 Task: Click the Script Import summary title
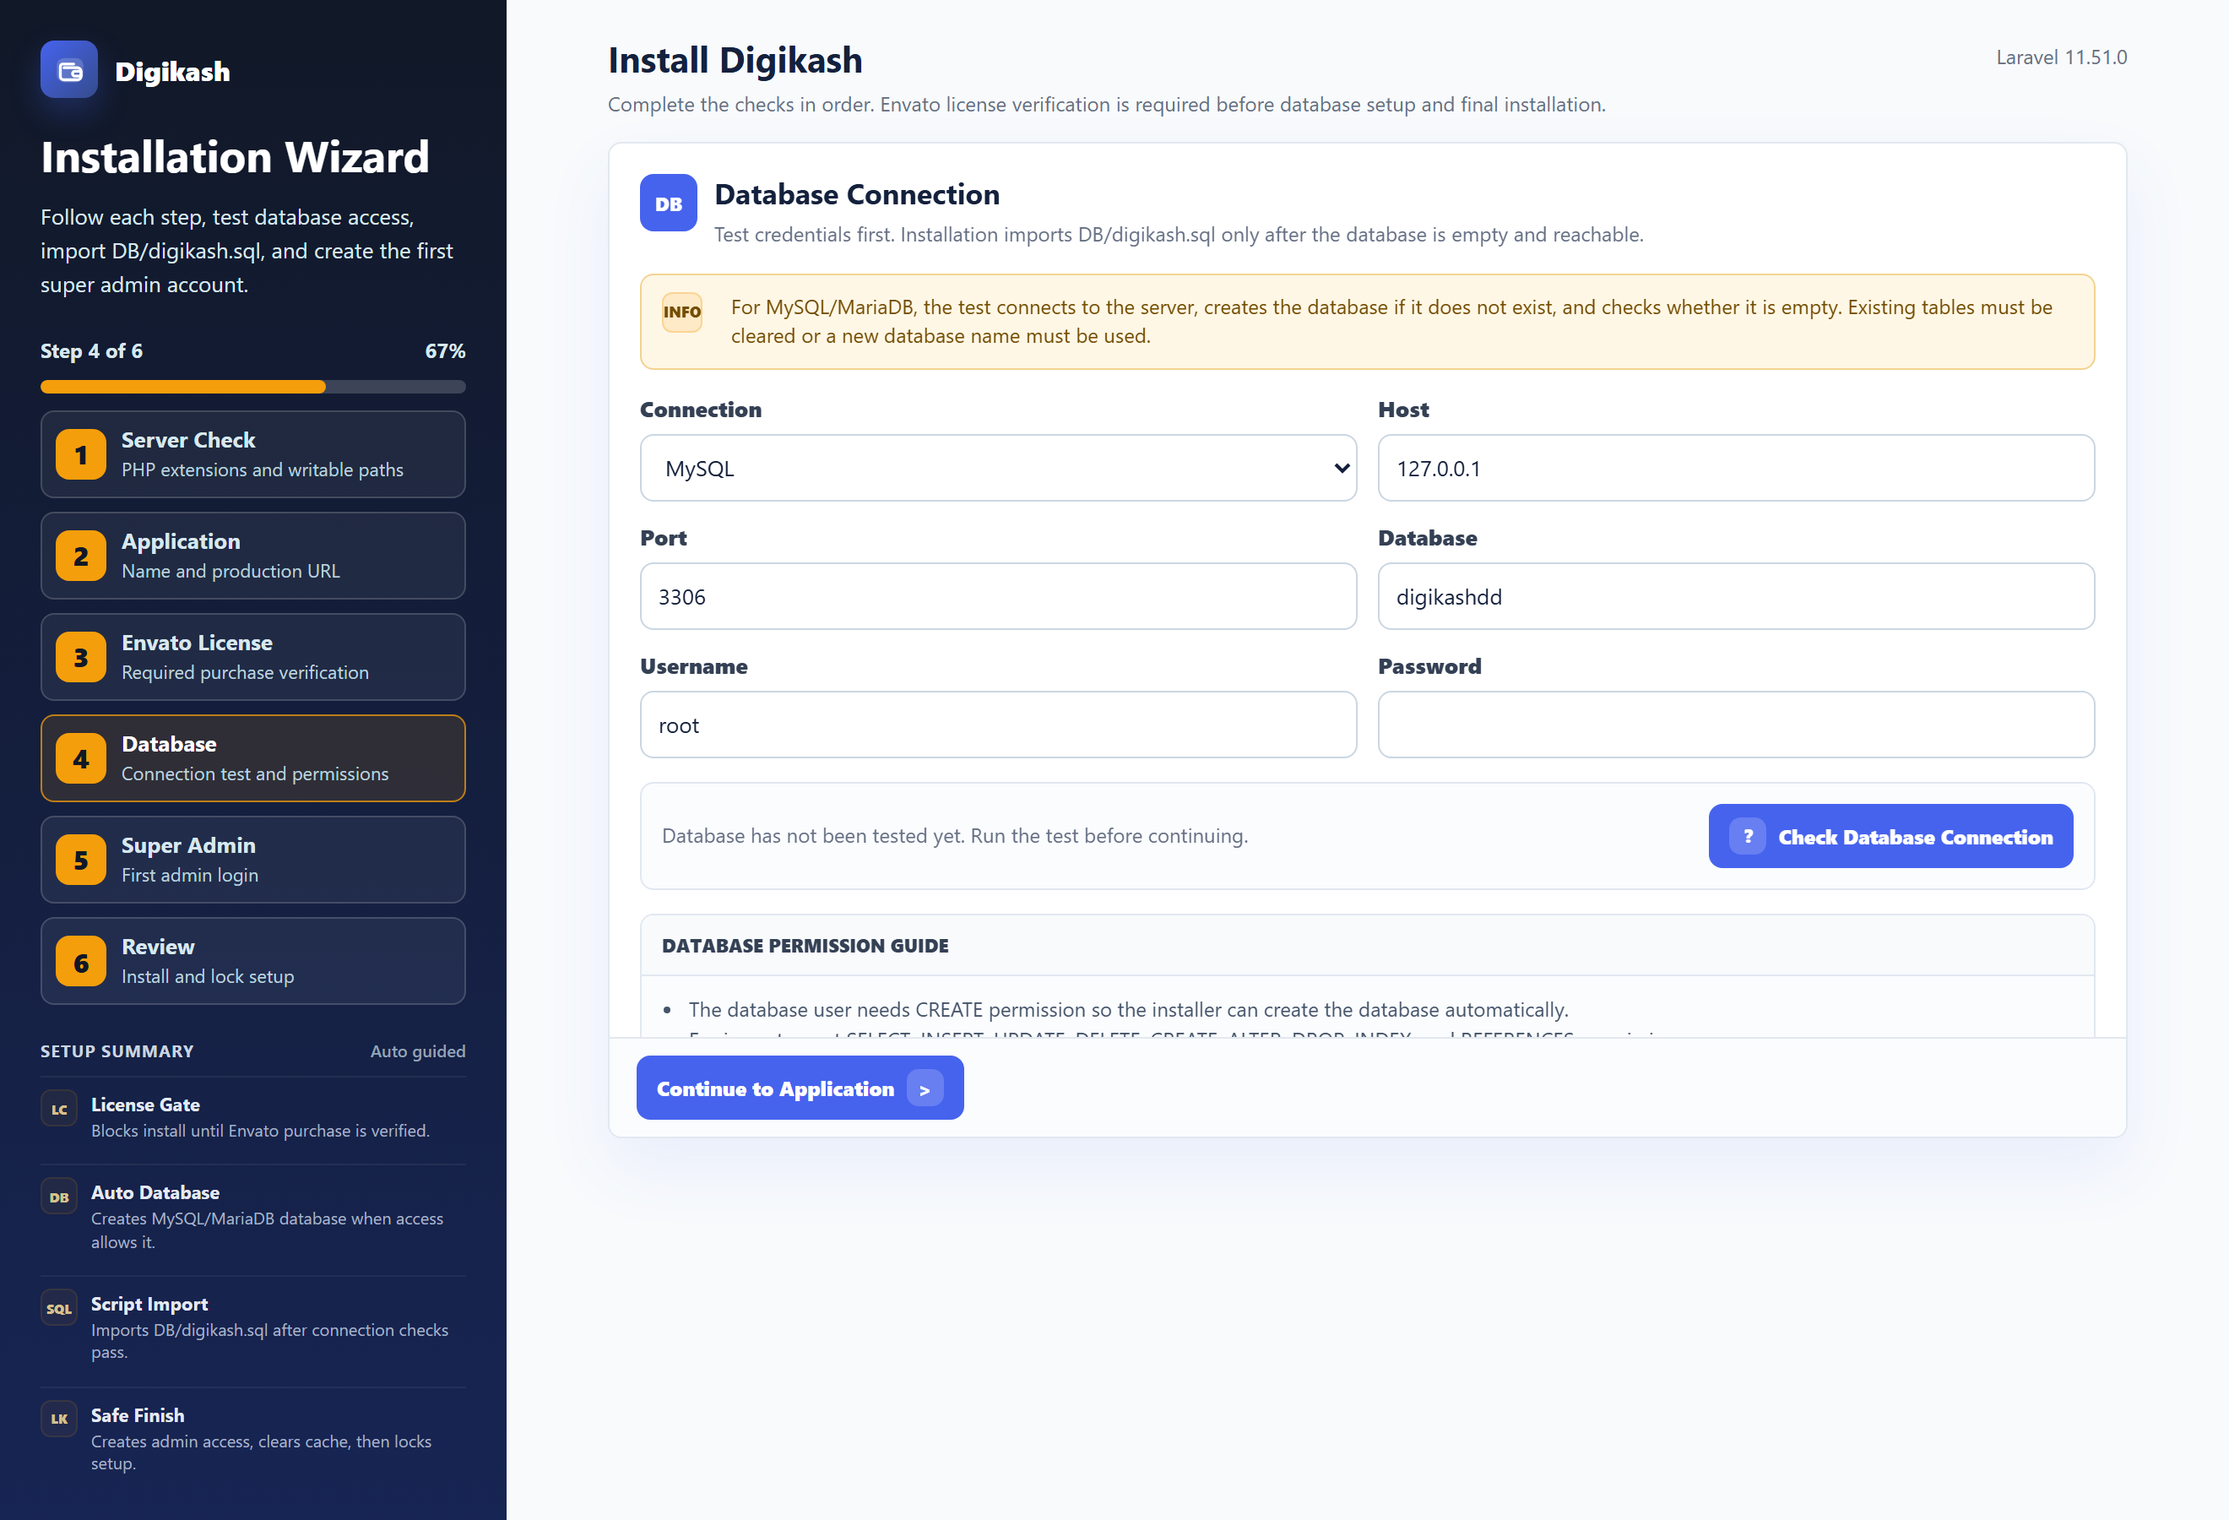pyautogui.click(x=149, y=1304)
